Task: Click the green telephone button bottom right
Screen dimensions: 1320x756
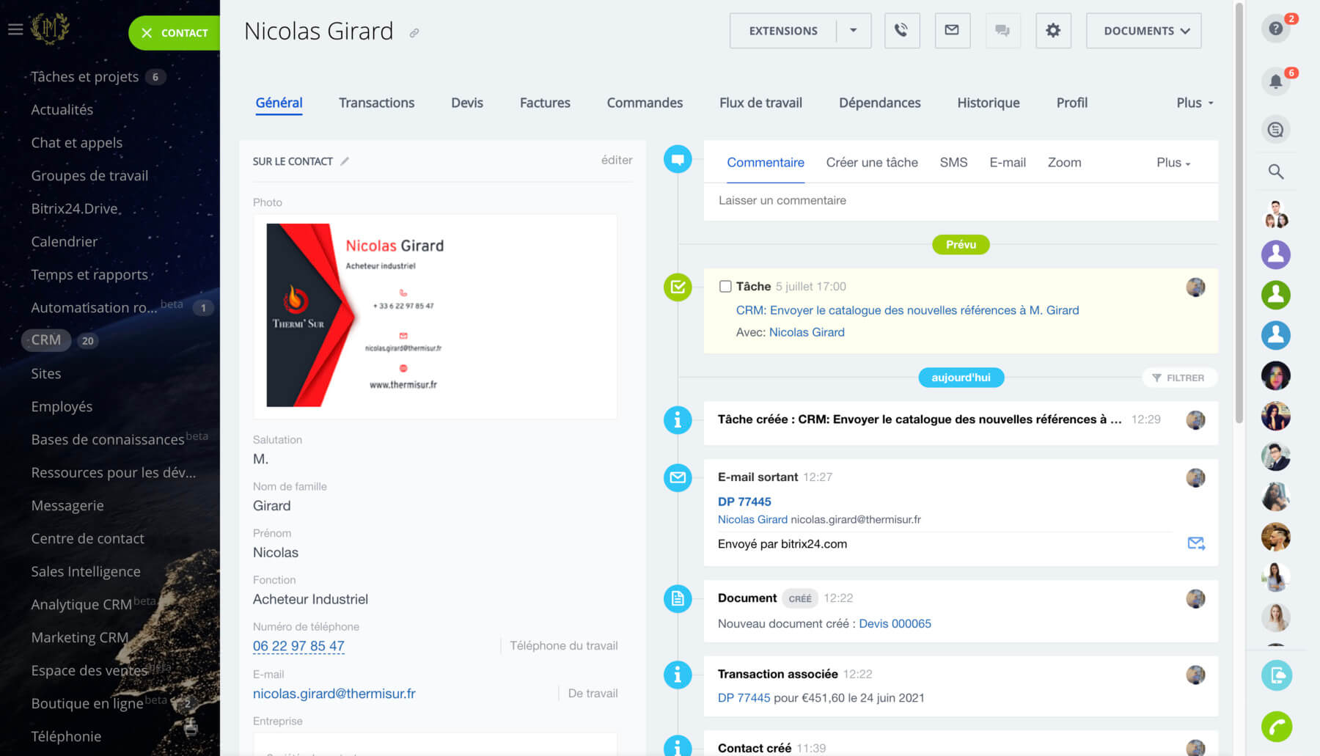Action: (x=1276, y=727)
